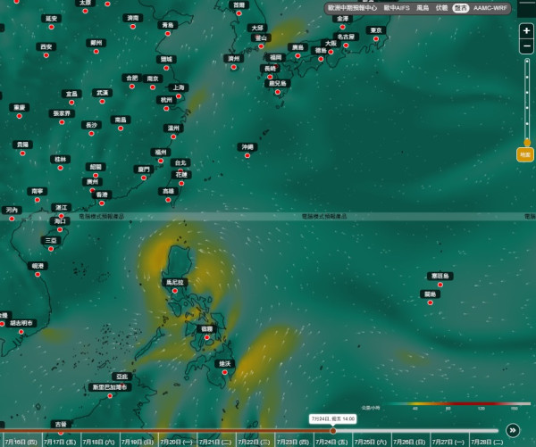
Task: Click the 福州 city label
Action: (161, 153)
